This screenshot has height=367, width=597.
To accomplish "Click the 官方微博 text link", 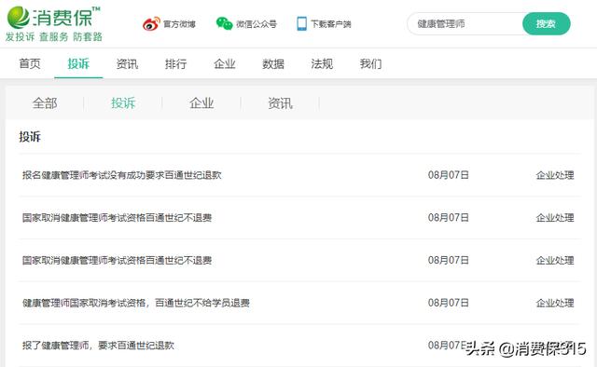I will (179, 24).
